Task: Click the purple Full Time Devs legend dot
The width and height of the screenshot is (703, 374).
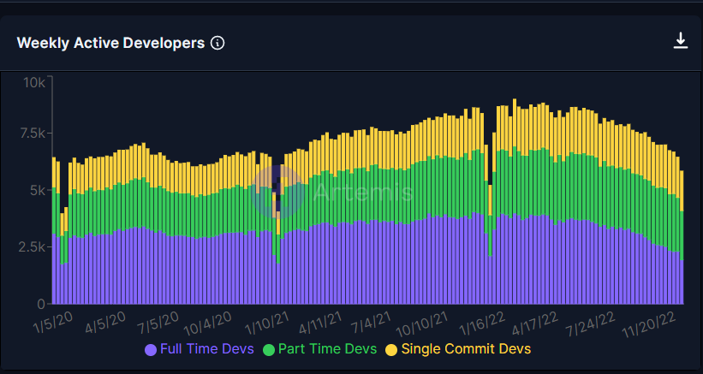Action: click(151, 349)
